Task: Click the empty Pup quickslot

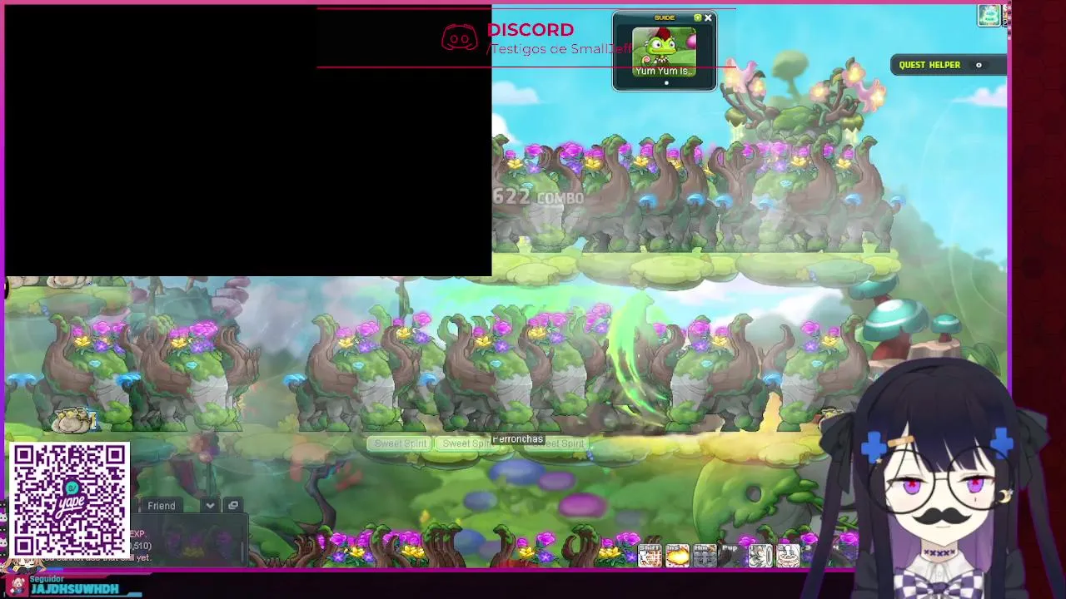Action: click(x=732, y=556)
